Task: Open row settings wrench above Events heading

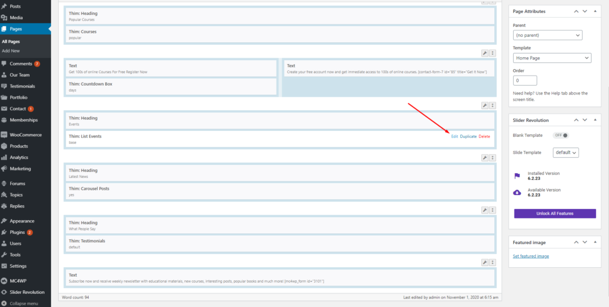Action: click(x=485, y=105)
